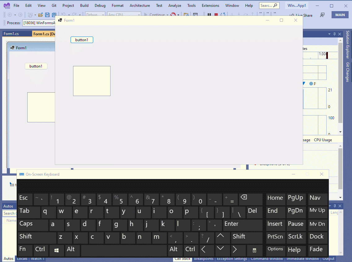
Task: Restart the application using the circular arrow icon
Action: pos(223,15)
